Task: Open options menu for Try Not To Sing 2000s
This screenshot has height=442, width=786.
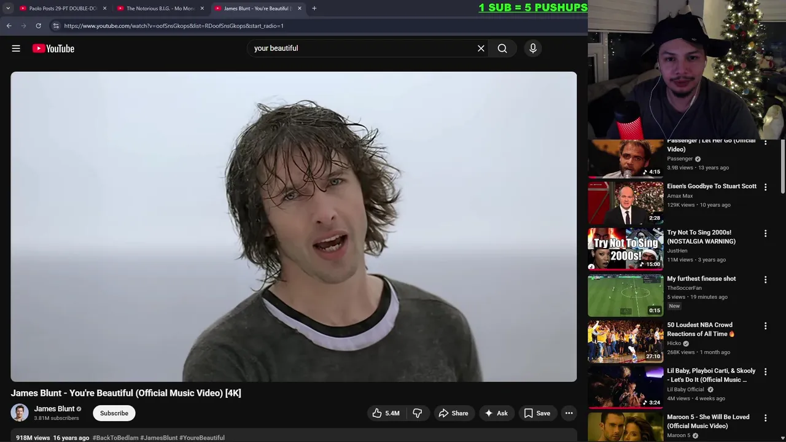Action: click(x=765, y=233)
